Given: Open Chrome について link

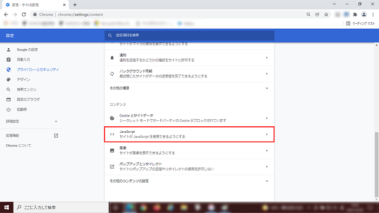Looking at the screenshot, I should (x=18, y=145).
